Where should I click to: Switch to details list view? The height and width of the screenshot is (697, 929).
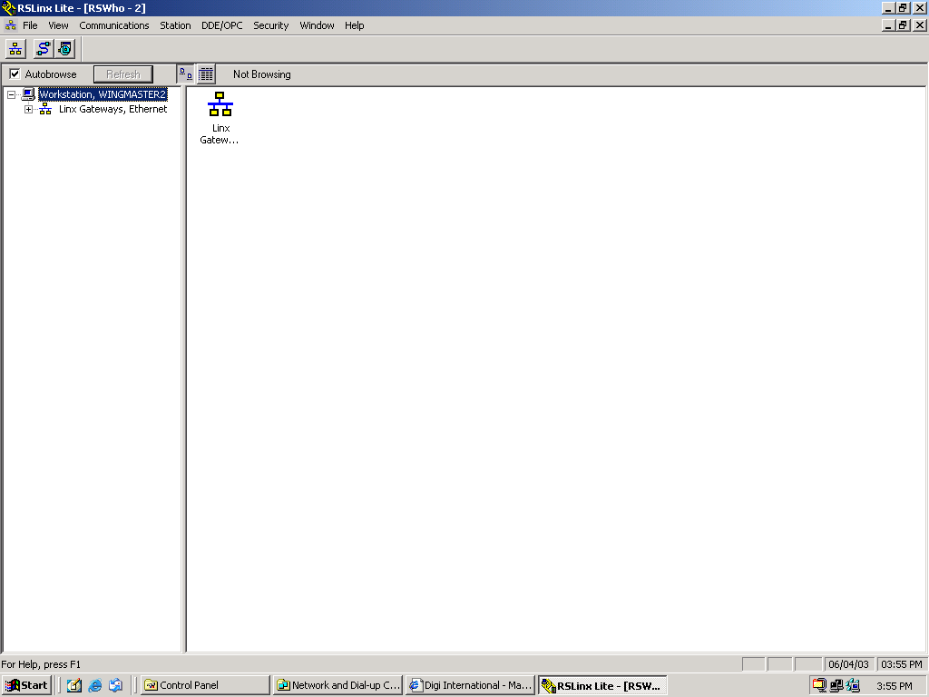click(206, 74)
